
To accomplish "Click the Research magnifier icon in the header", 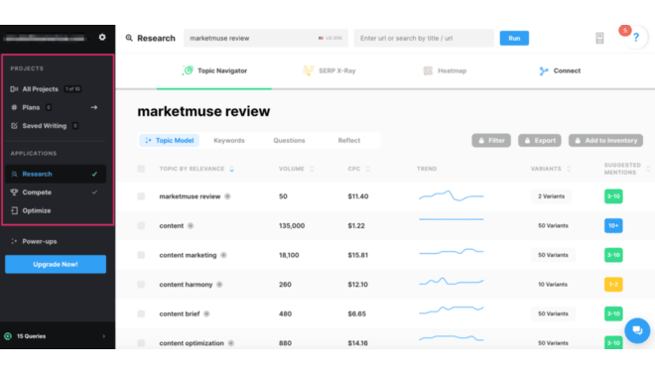I will (x=129, y=38).
